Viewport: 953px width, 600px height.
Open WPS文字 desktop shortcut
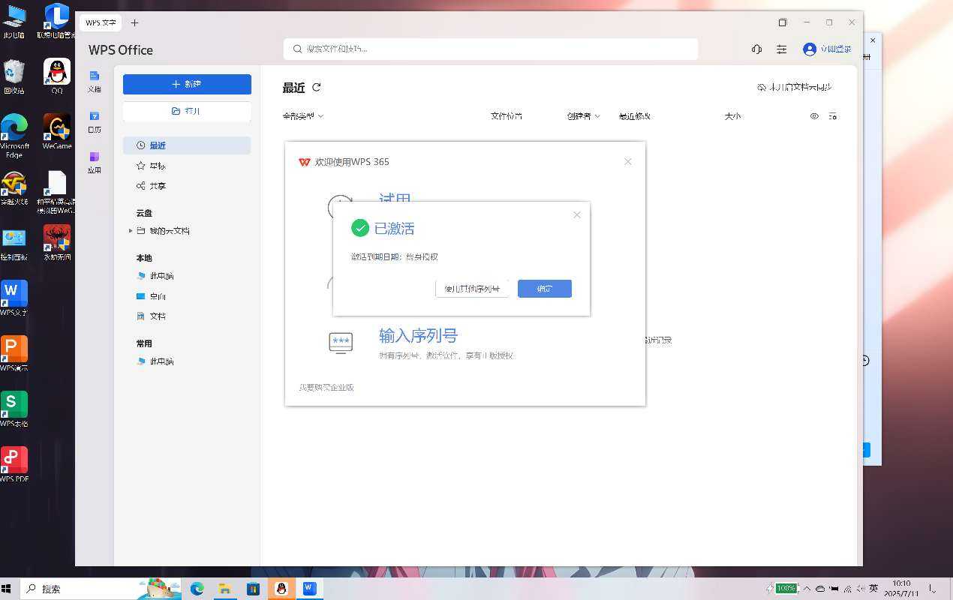[14, 298]
